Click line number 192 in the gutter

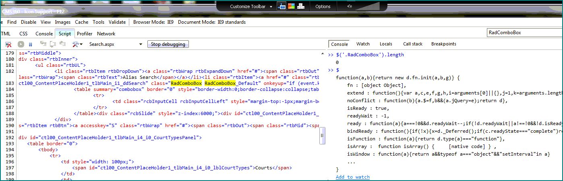10,138
